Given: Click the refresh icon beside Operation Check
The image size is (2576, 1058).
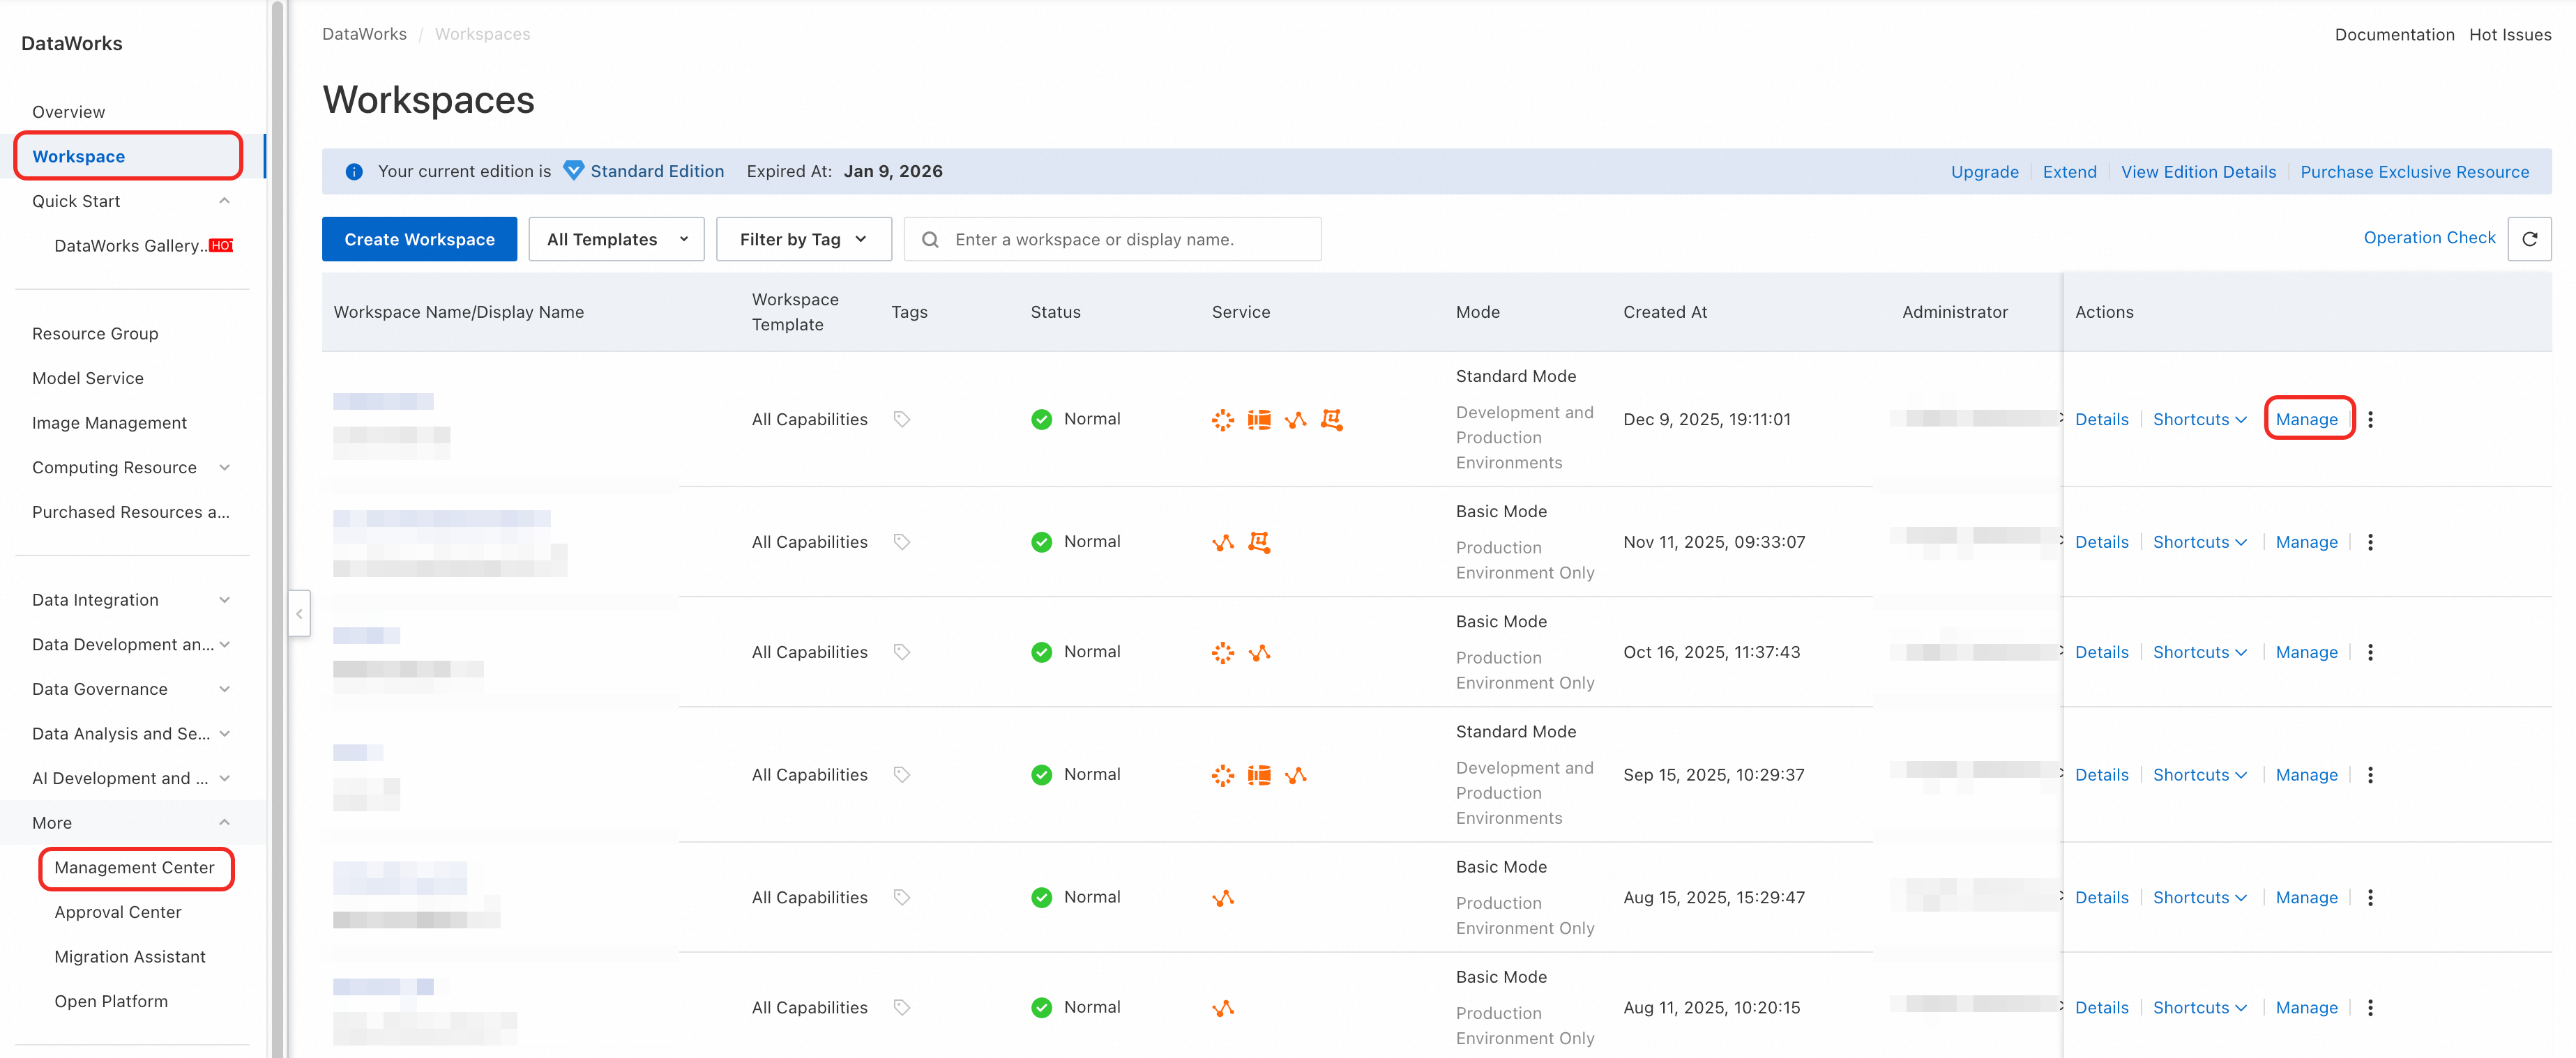Looking at the screenshot, I should pos(2529,239).
